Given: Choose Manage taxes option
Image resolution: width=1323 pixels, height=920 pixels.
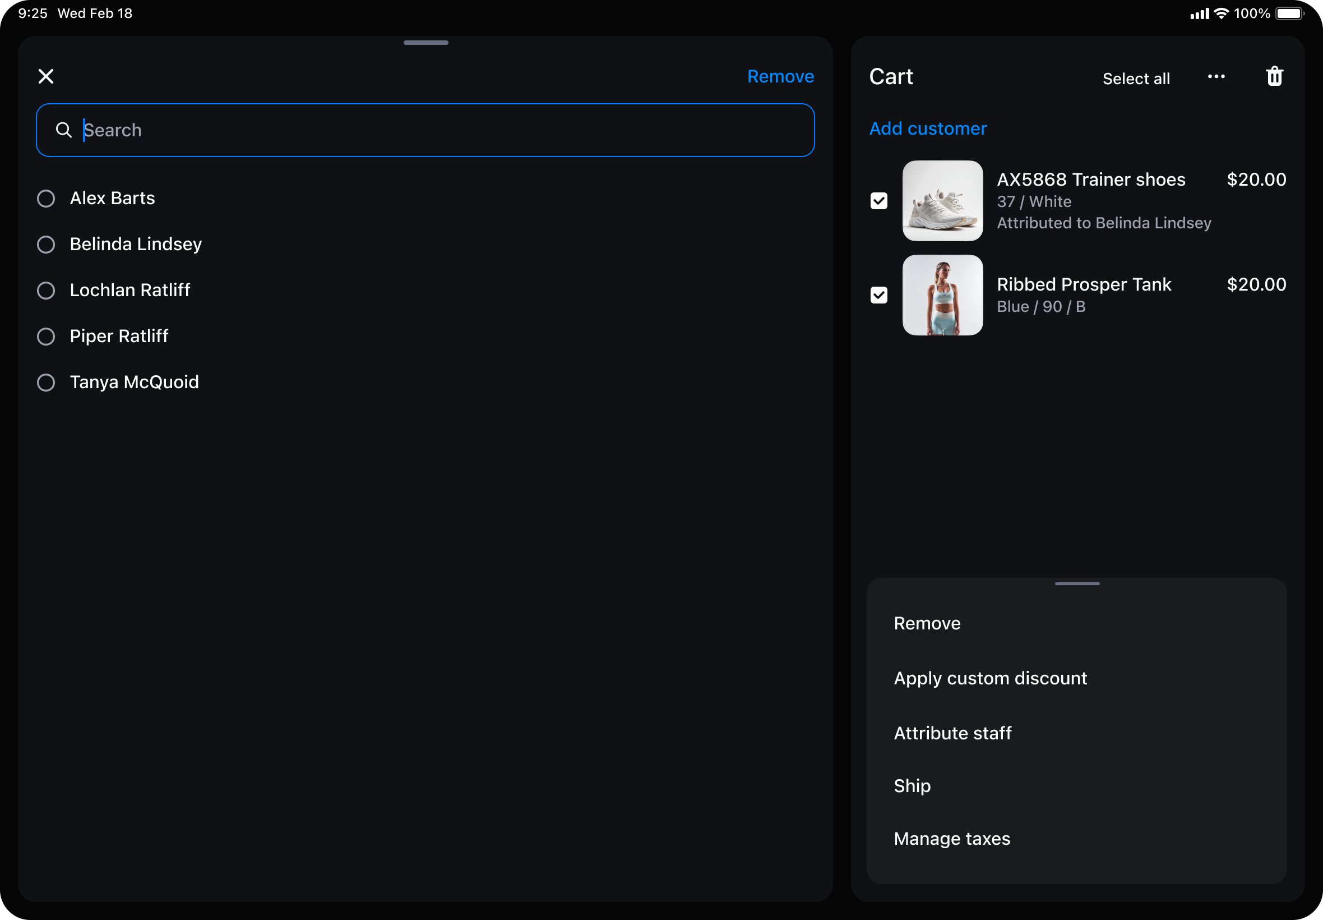Looking at the screenshot, I should pos(951,839).
